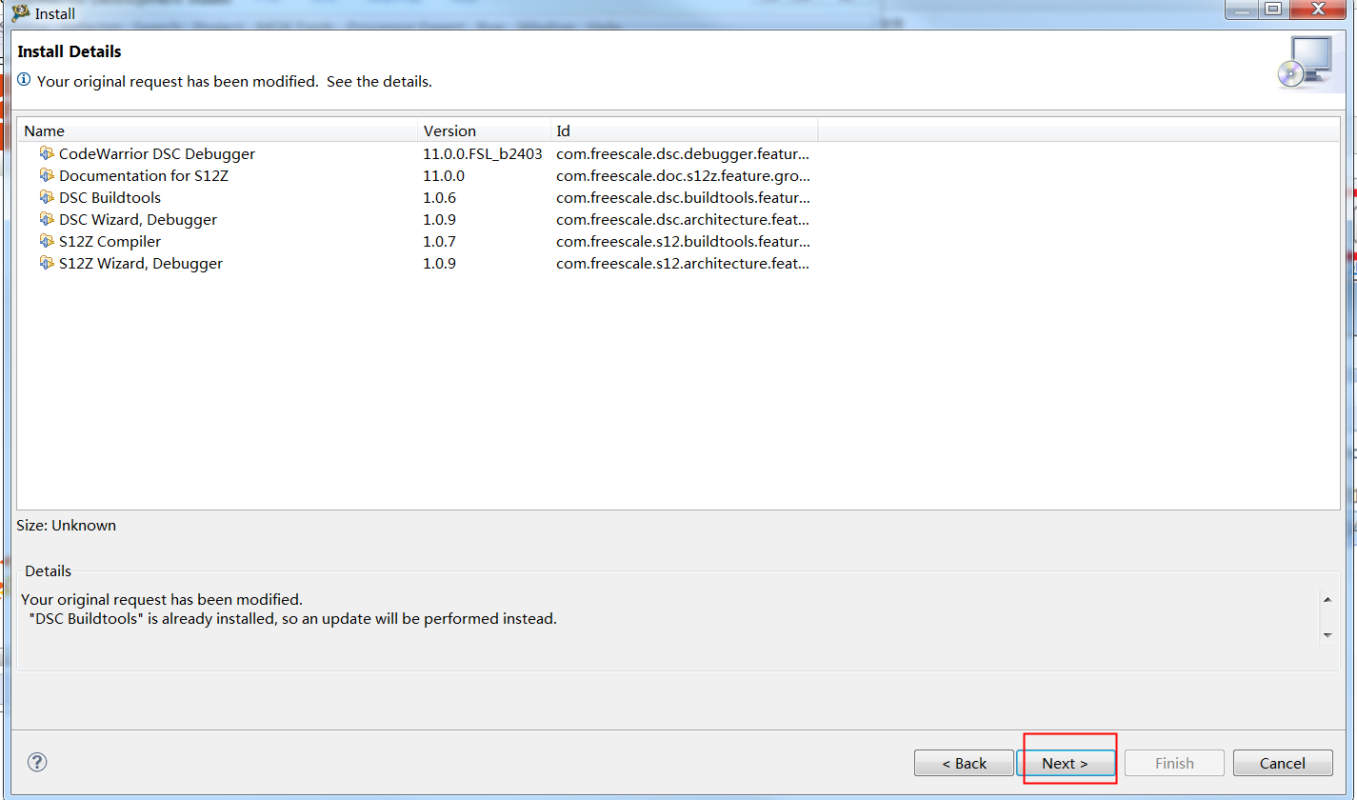This screenshot has height=800, width=1357.
Task: Click the CodeWarrior DSC Debugger package icon
Action: 48,153
